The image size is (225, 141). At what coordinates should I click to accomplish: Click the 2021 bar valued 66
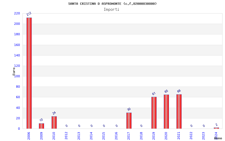[x=179, y=111]
